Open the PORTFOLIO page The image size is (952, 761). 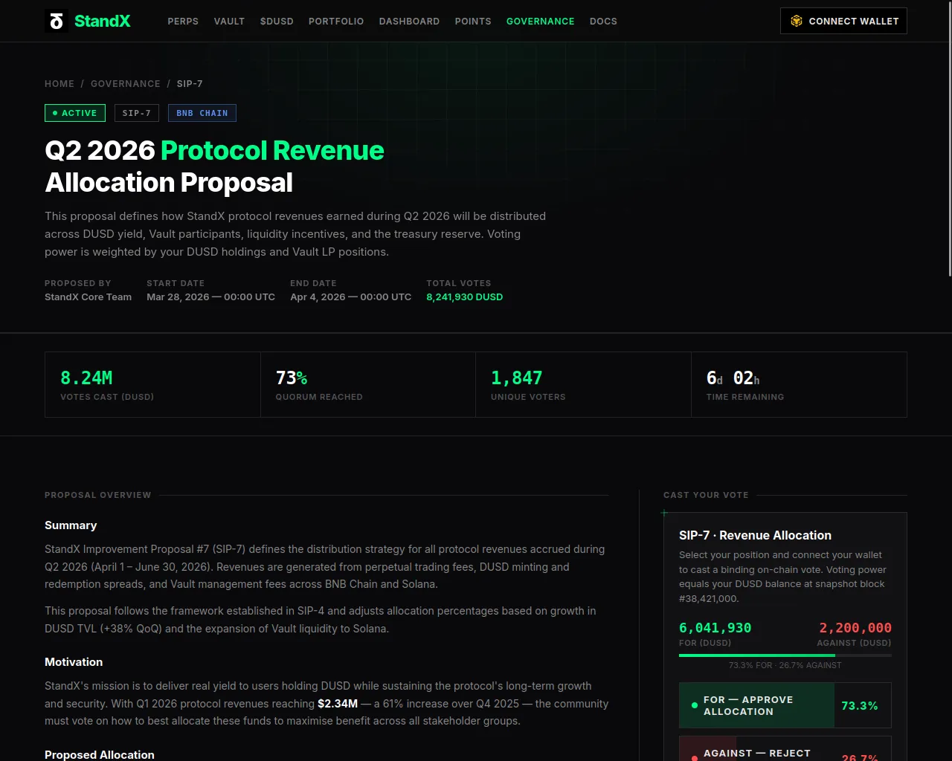click(336, 22)
